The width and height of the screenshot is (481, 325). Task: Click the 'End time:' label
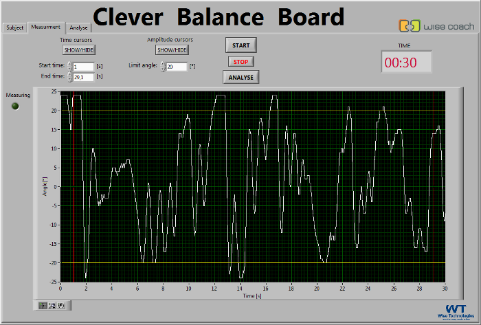point(53,76)
